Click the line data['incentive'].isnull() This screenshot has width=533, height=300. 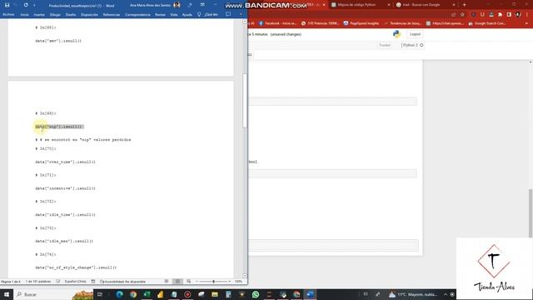65,188
